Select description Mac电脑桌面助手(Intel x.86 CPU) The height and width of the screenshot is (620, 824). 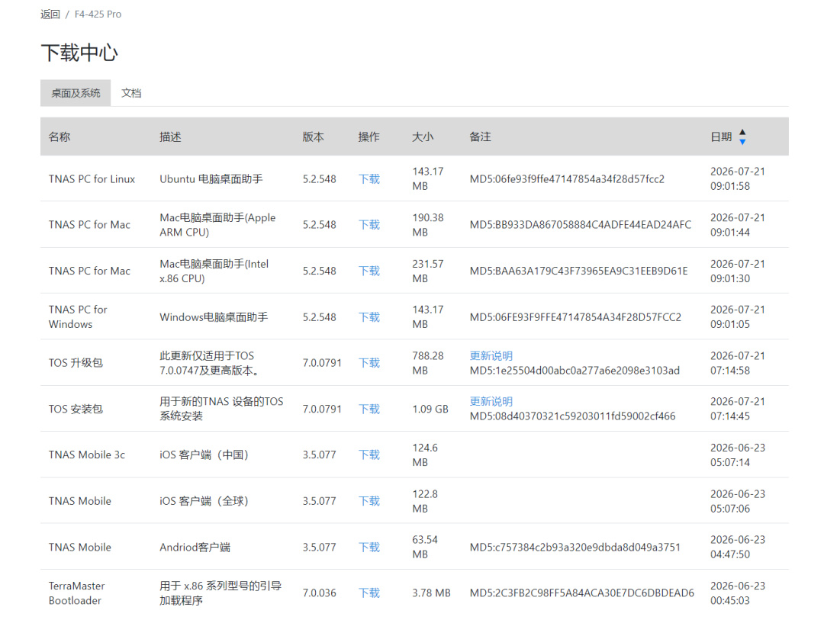click(214, 271)
